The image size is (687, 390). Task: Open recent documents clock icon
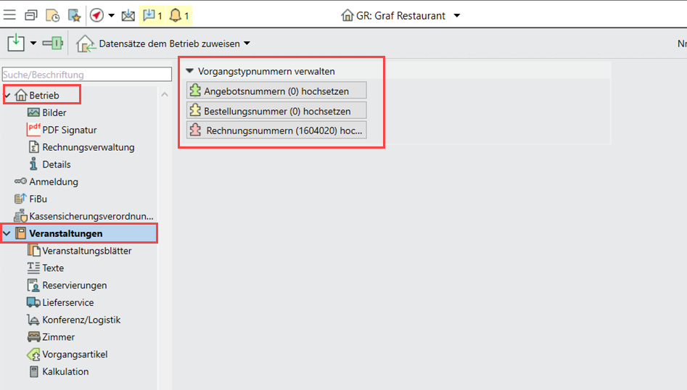52,15
